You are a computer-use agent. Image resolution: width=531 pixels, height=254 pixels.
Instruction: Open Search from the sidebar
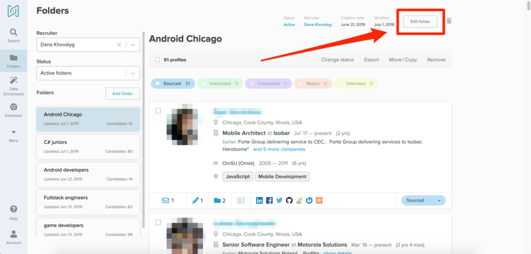(x=13, y=36)
